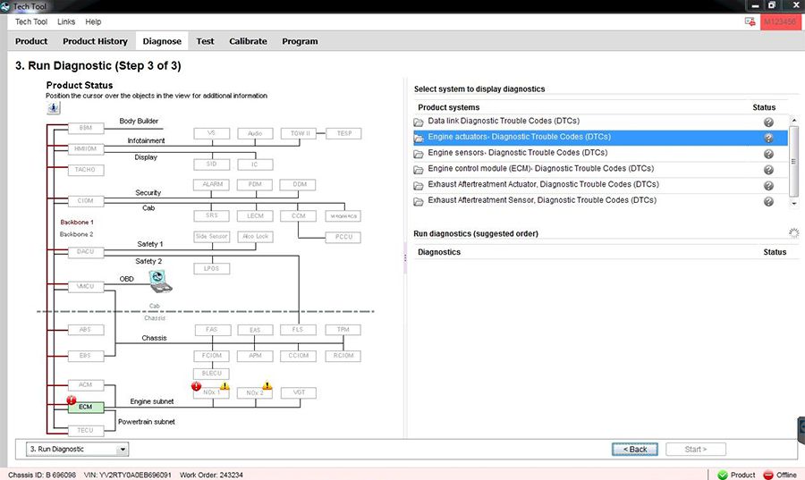Select Engine control module (ECM) DTCs row
Viewport: 805px width, 480px height.
coord(540,169)
